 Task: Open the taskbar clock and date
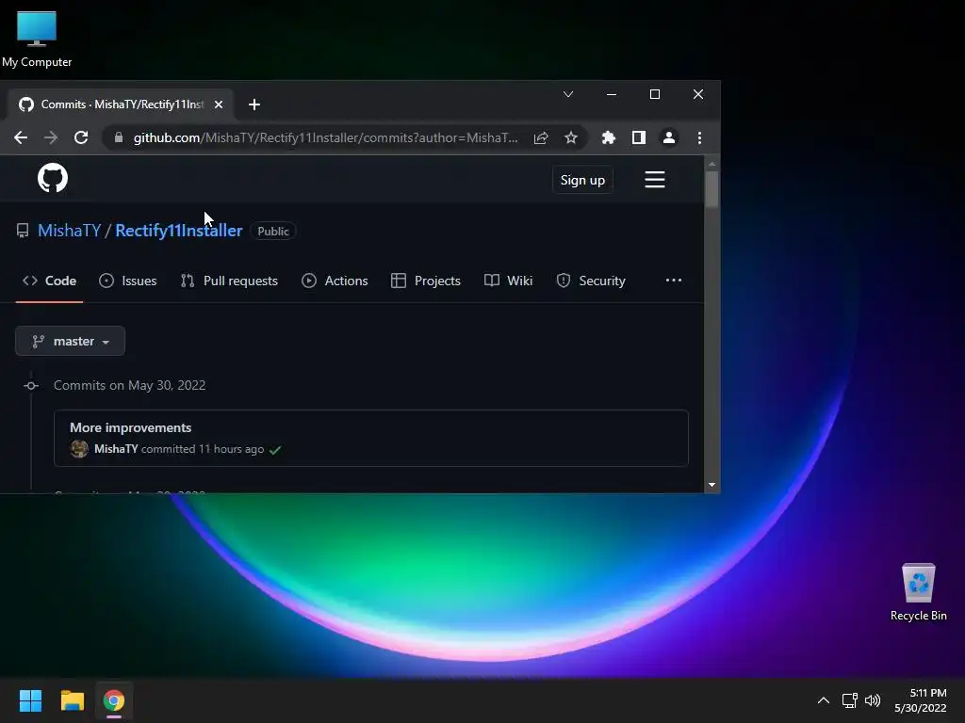[921, 700]
